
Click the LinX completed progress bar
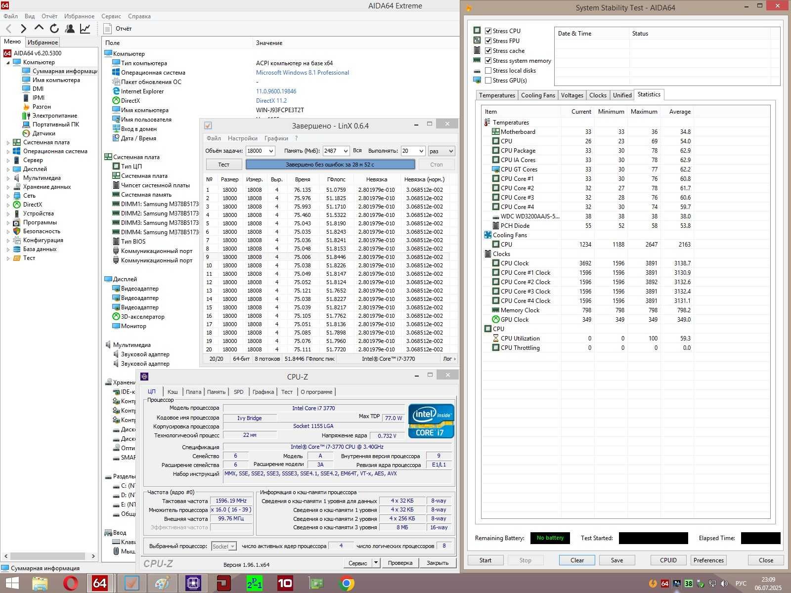(330, 165)
